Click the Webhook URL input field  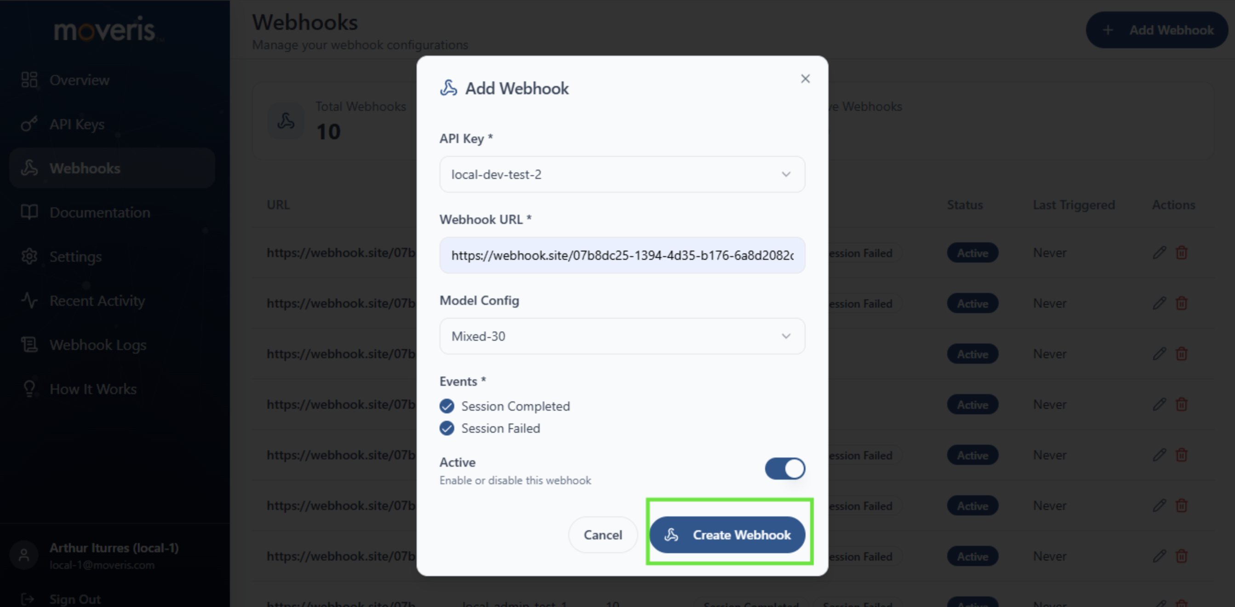622,255
